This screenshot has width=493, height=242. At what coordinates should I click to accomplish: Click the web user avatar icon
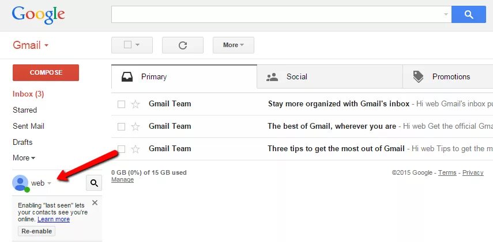coord(20,183)
